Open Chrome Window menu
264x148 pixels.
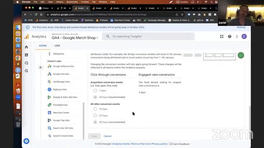tap(103, 2)
